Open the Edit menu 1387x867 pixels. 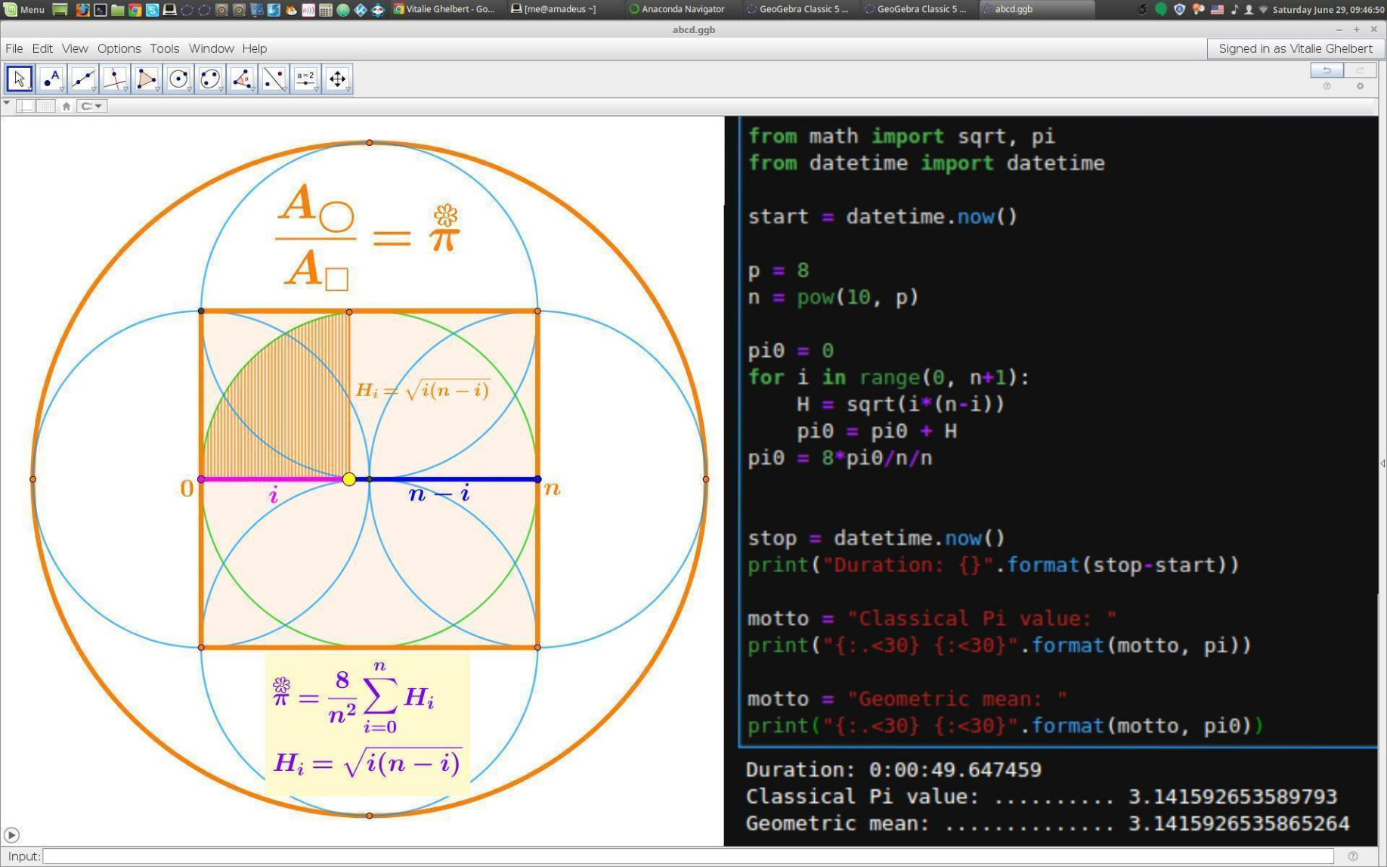coord(42,48)
